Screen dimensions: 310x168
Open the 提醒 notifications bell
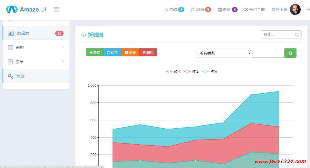[174, 10]
